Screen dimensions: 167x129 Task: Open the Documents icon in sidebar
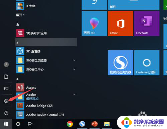tap(6, 77)
